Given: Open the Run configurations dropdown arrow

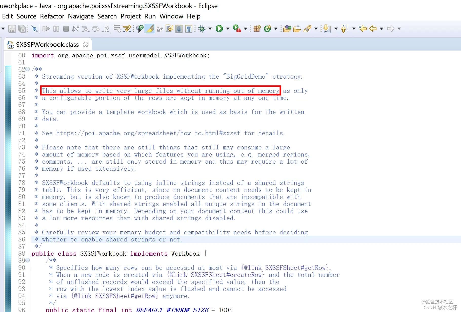Looking at the screenshot, I should pos(228,29).
